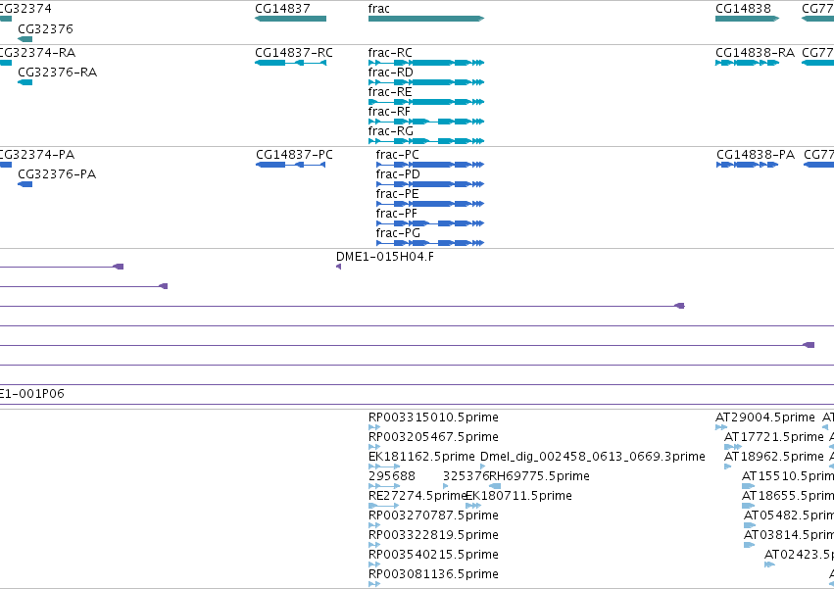This screenshot has width=834, height=589.
Task: Click the CG32376-PA protein glyph
Action: (25, 184)
